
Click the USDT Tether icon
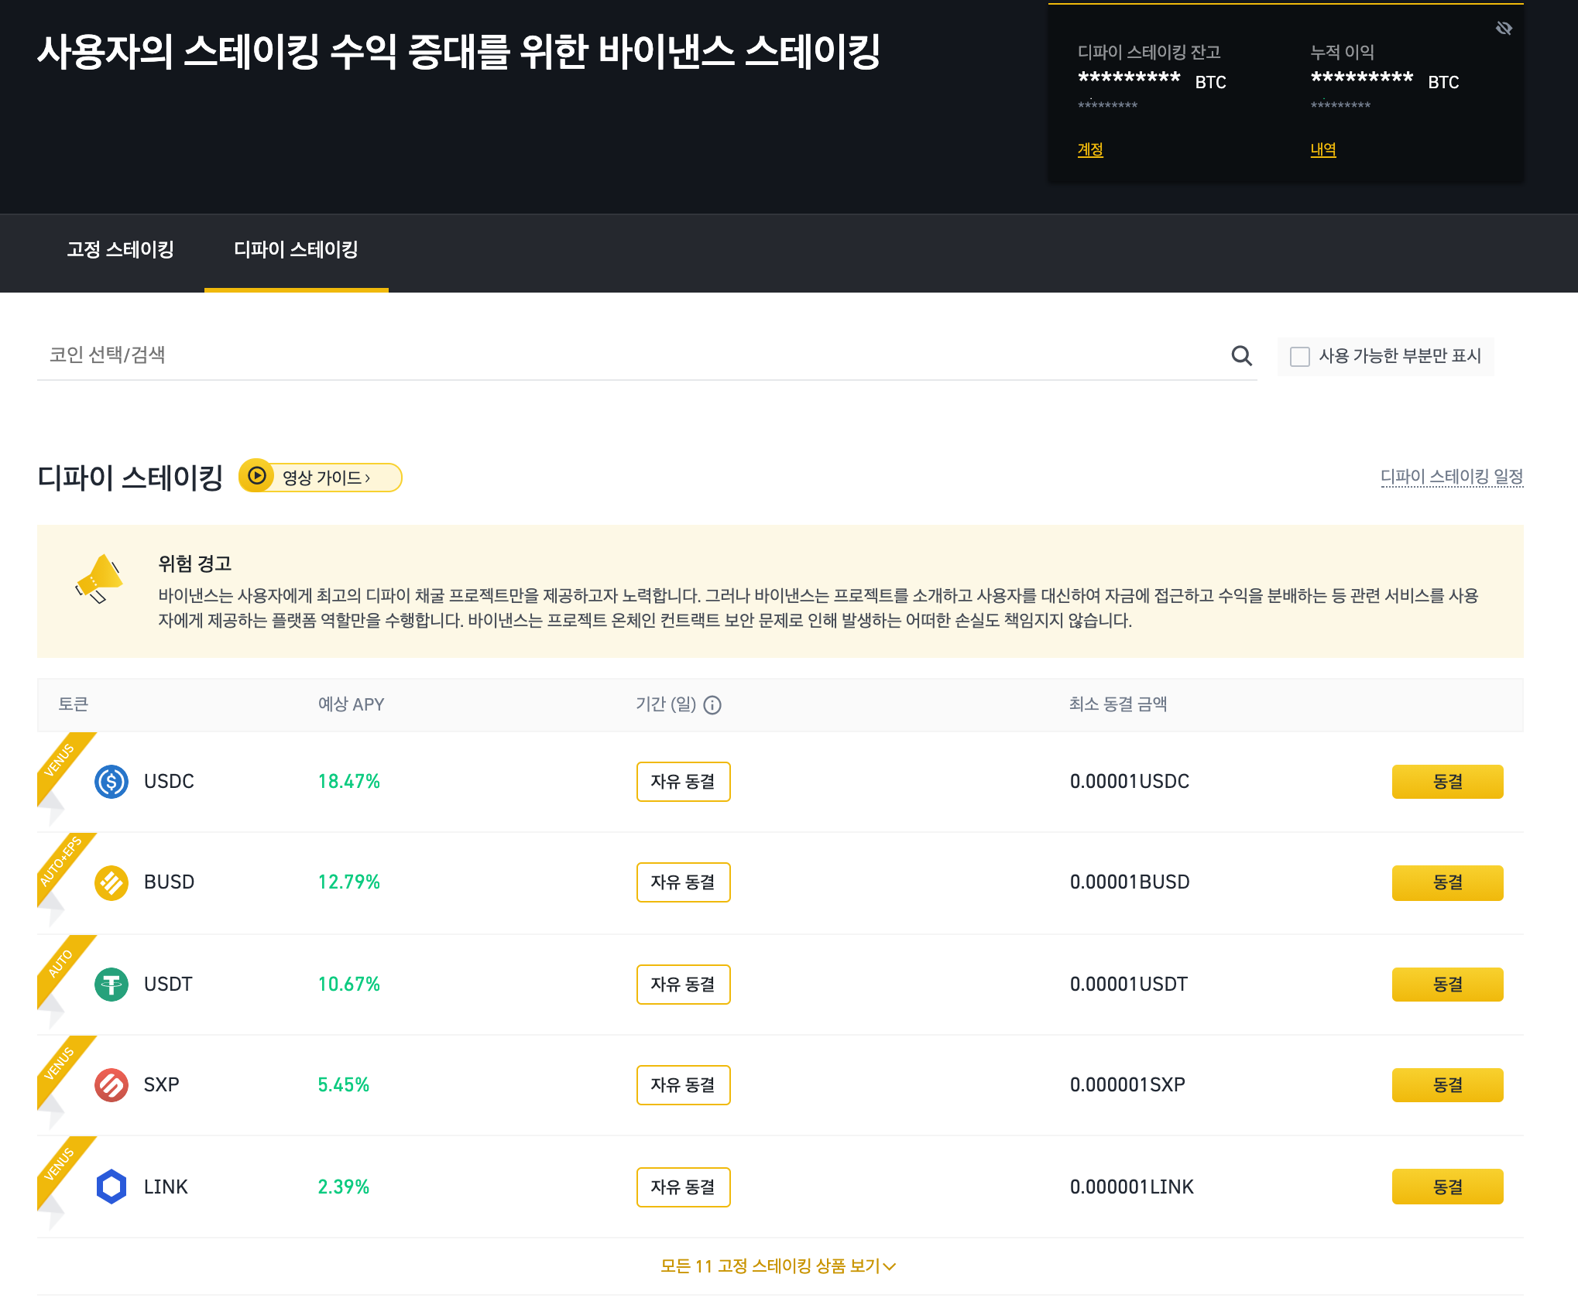[x=111, y=985]
